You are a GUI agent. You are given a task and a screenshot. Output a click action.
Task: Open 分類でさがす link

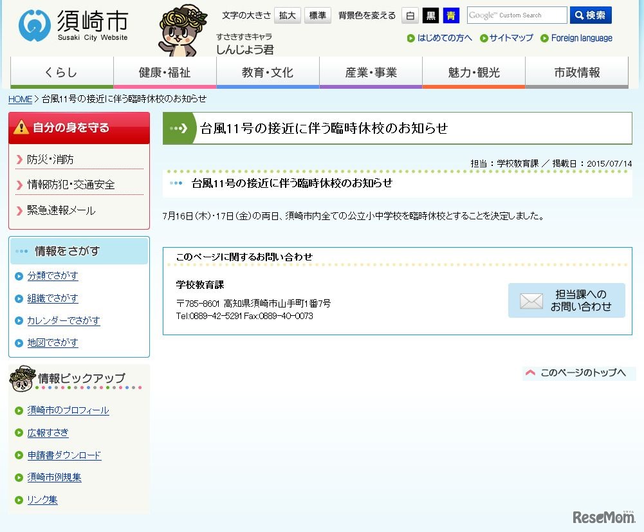pos(53,276)
